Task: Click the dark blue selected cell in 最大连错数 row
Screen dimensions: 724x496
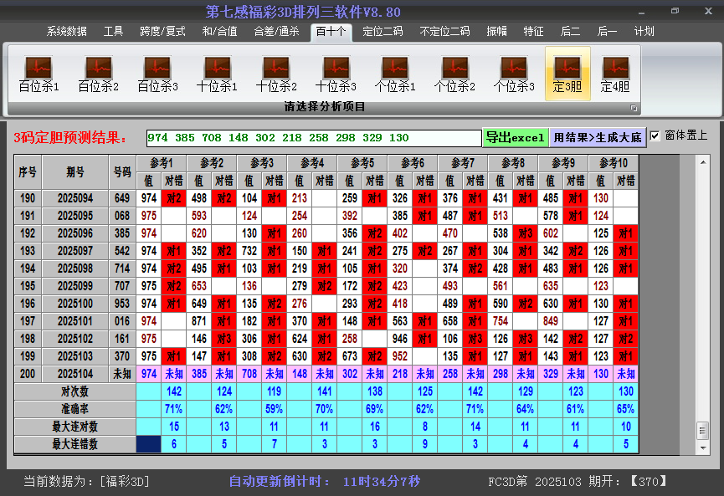Action: (149, 444)
